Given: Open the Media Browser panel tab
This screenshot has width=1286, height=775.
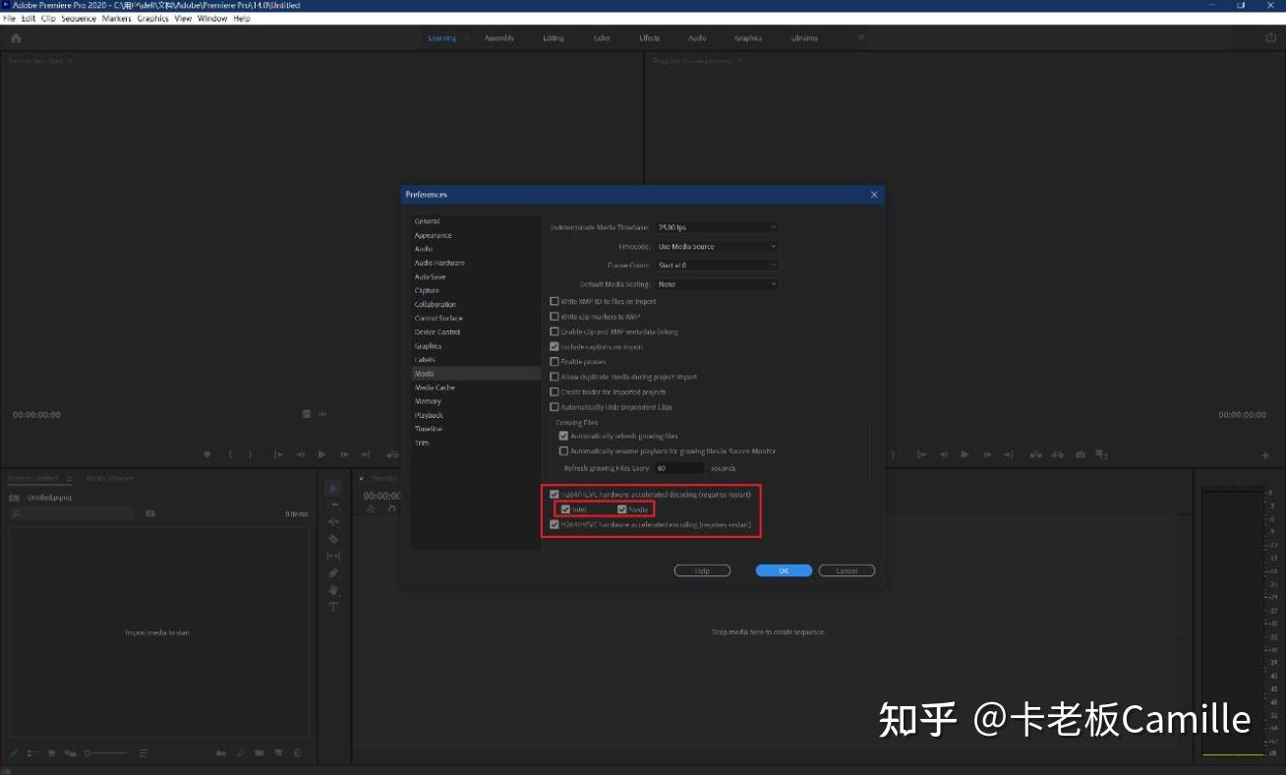Looking at the screenshot, I should (x=109, y=479).
